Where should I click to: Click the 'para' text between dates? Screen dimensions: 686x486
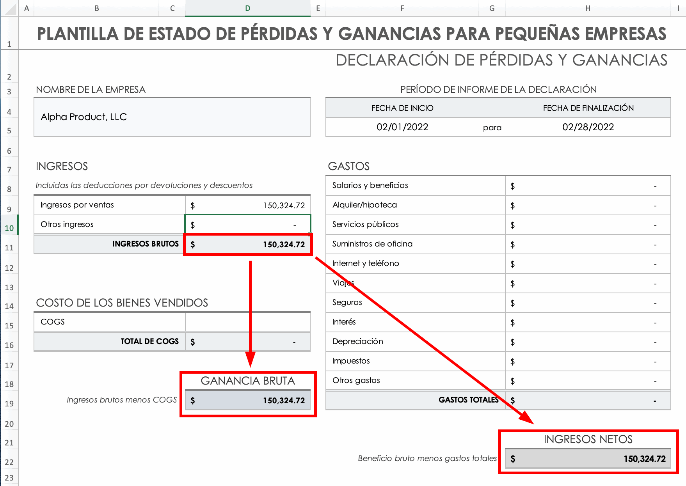tap(492, 128)
